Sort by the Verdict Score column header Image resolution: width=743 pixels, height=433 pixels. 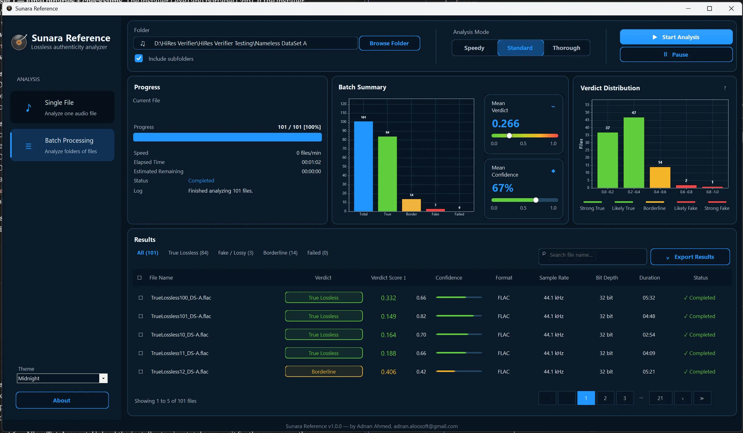[388, 278]
